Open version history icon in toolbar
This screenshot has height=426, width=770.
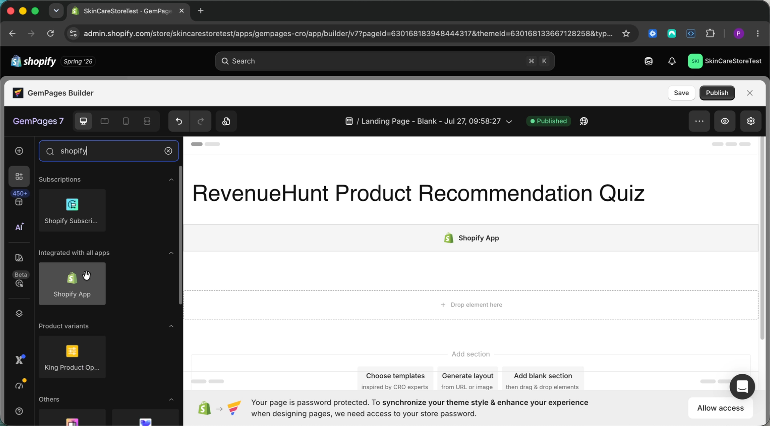226,121
